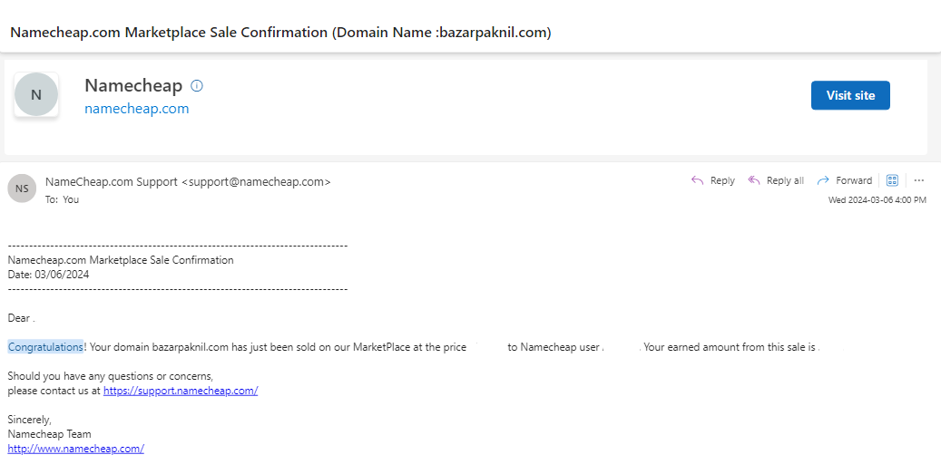Forward this Namecheap email

(x=845, y=180)
